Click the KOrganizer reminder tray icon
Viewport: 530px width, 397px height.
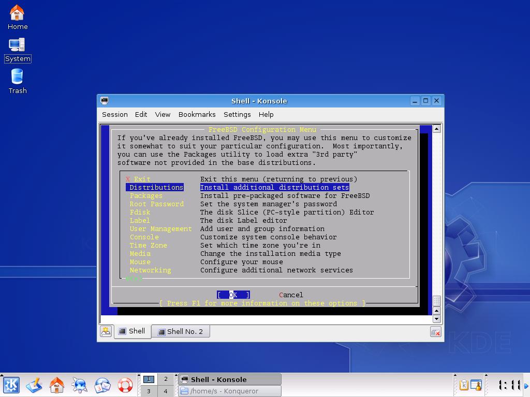pos(476,385)
